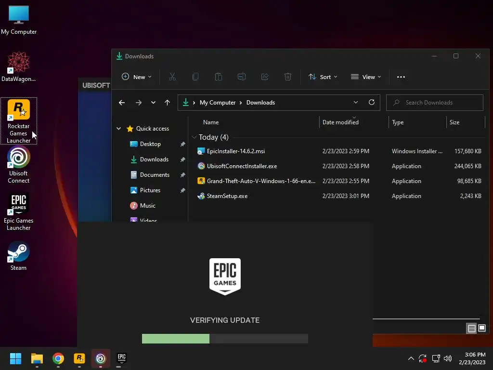Open network status in system tray

click(x=436, y=358)
